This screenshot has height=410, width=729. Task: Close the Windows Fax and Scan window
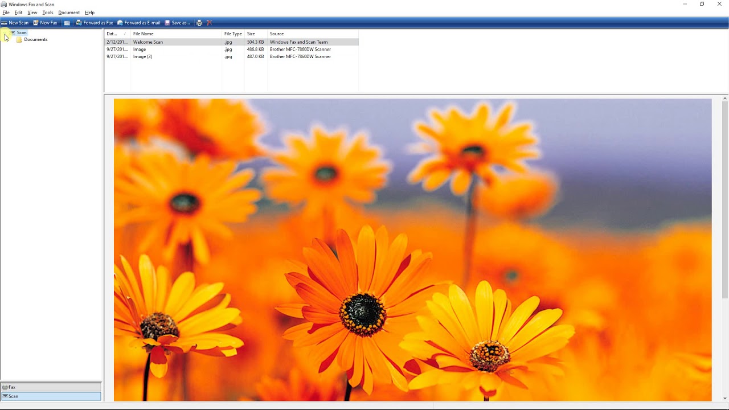point(719,4)
